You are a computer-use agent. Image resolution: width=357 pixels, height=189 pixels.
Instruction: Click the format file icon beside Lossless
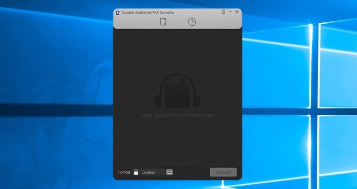click(136, 172)
